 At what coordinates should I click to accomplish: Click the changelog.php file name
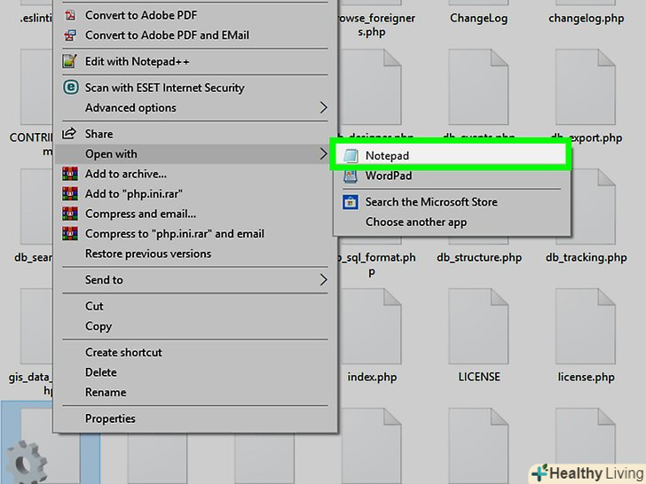[586, 19]
